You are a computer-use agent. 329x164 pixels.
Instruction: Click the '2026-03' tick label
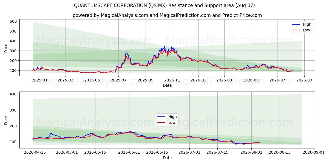click(224, 80)
